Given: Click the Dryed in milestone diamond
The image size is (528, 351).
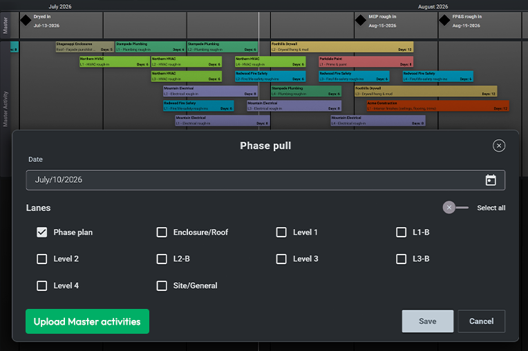Looking at the screenshot, I should (26, 20).
